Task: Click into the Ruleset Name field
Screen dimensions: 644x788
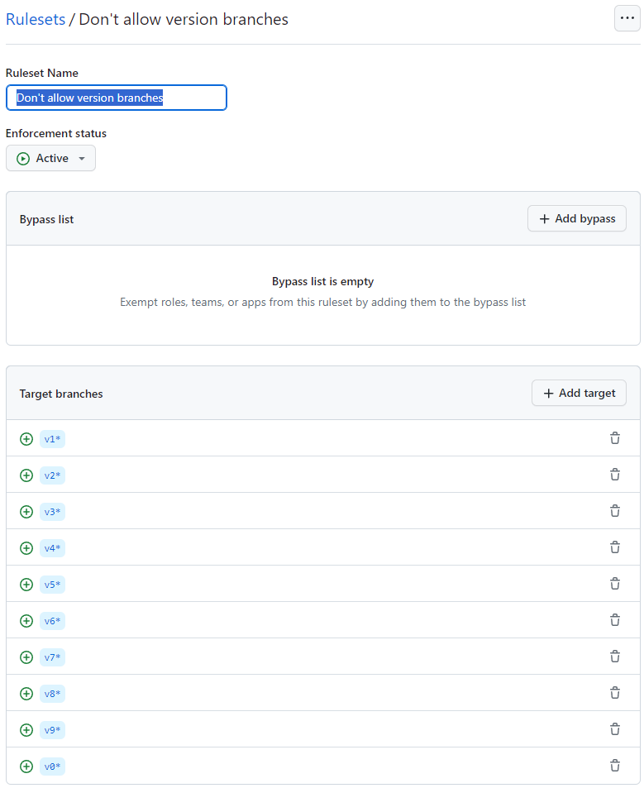Action: click(116, 98)
